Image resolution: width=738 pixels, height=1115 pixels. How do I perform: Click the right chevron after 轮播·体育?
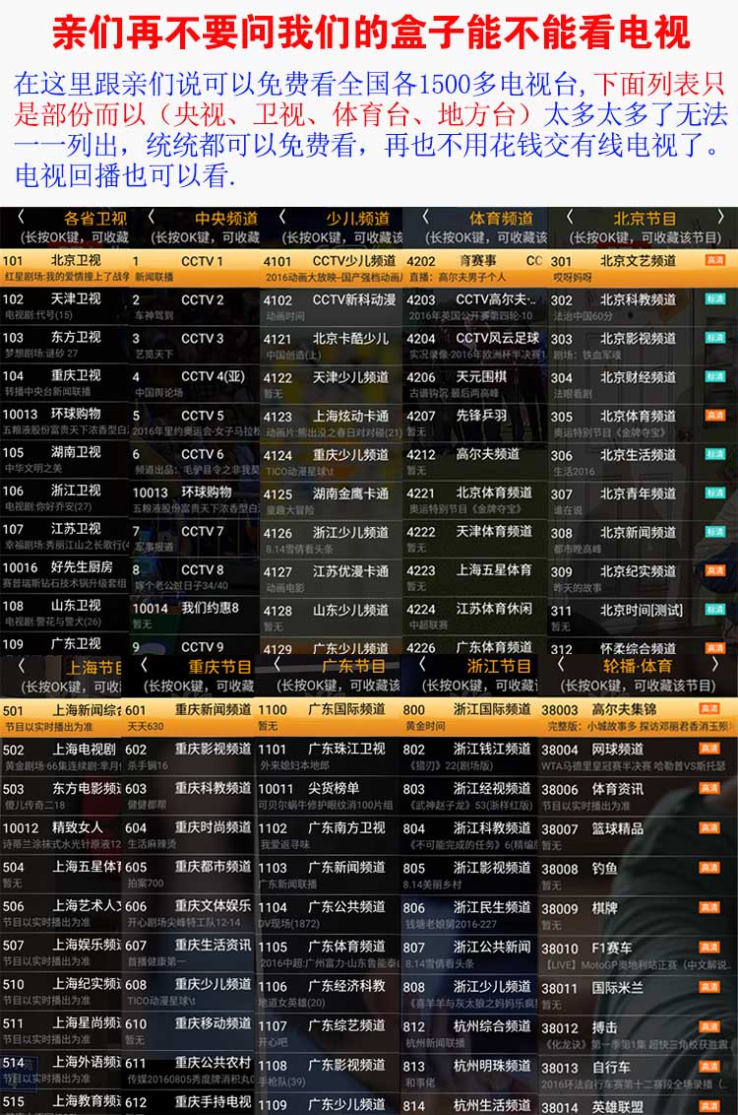tap(715, 666)
